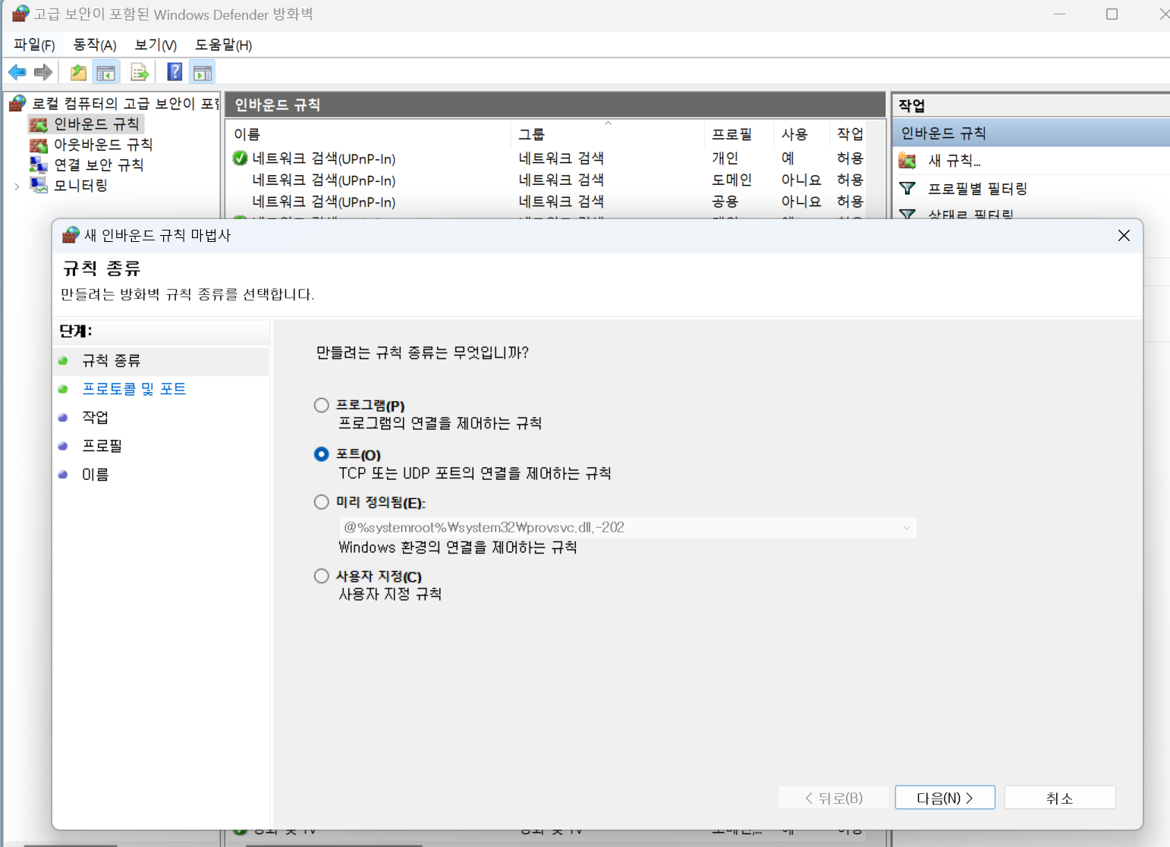The height and width of the screenshot is (847, 1170).
Task: Click 새 규칙... in the actions pane
Action: point(955,161)
